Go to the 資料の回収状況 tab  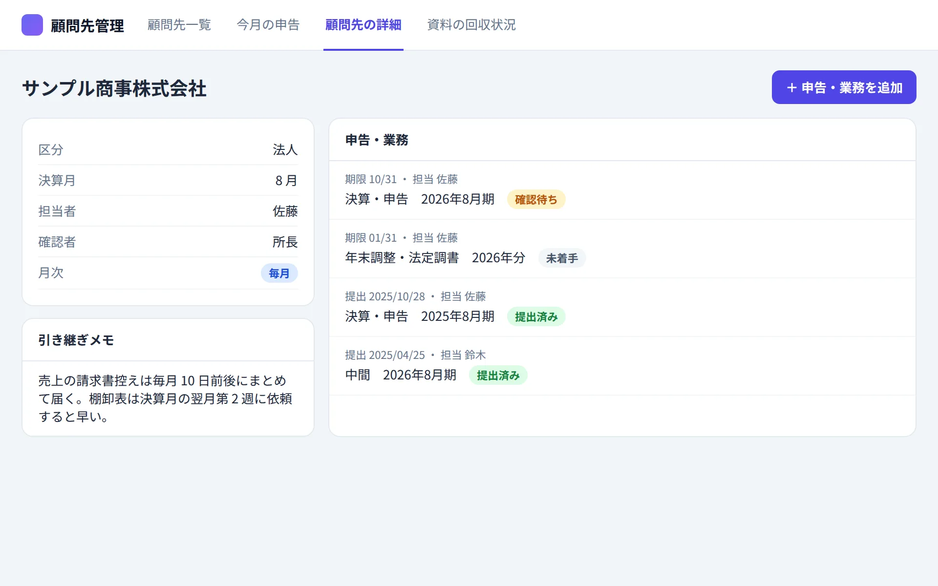click(x=471, y=25)
